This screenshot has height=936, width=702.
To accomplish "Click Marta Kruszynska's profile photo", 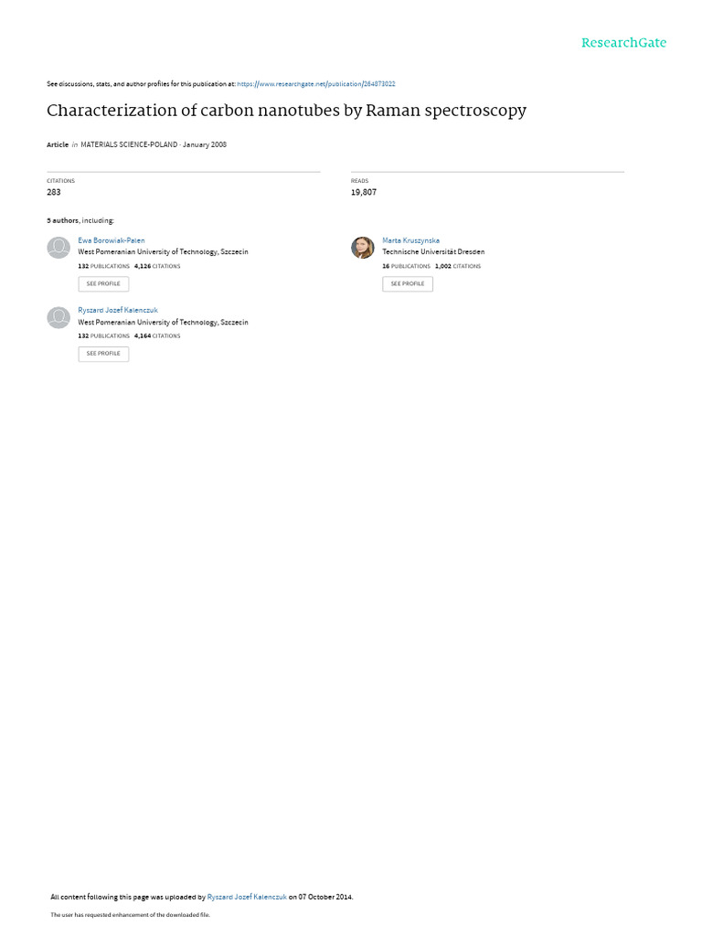I will pyautogui.click(x=362, y=247).
